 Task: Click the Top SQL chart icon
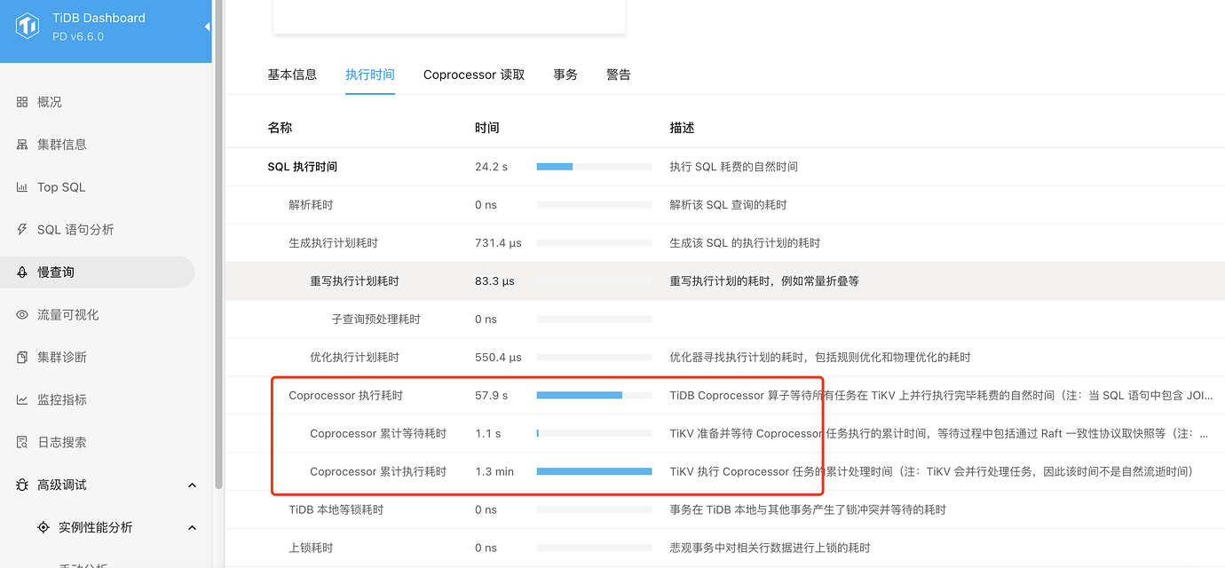(x=22, y=187)
